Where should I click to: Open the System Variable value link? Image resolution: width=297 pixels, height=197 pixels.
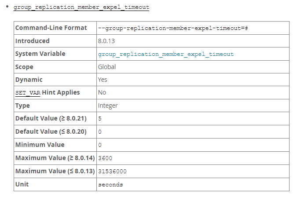166,54
